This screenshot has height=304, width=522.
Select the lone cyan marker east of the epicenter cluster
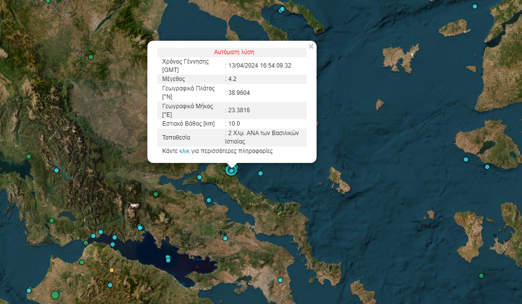pyautogui.click(x=261, y=173)
